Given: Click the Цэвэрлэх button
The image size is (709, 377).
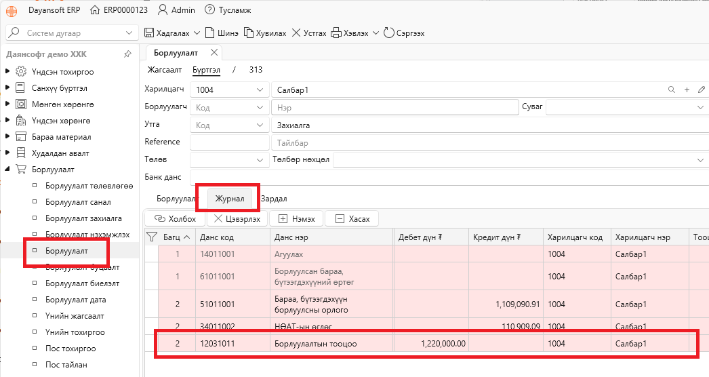Looking at the screenshot, I should click(237, 218).
